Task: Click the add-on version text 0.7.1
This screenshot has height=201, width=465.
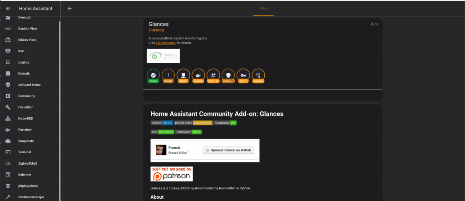Action: click(375, 24)
